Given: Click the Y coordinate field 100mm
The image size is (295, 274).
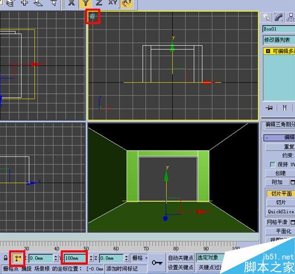Looking at the screenshot, I should click(75, 258).
